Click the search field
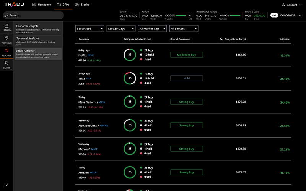This screenshot has width=306, height=191. tap(33, 15)
